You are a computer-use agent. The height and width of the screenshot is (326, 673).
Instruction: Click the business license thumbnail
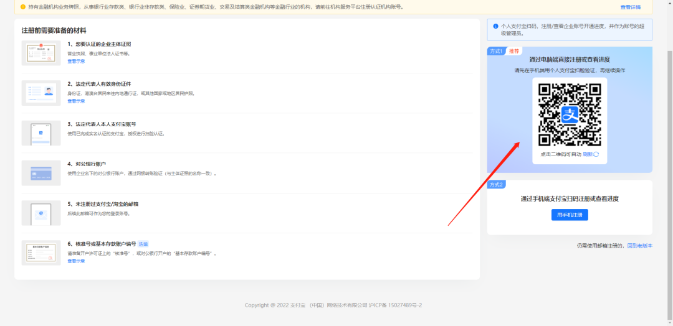click(x=41, y=53)
